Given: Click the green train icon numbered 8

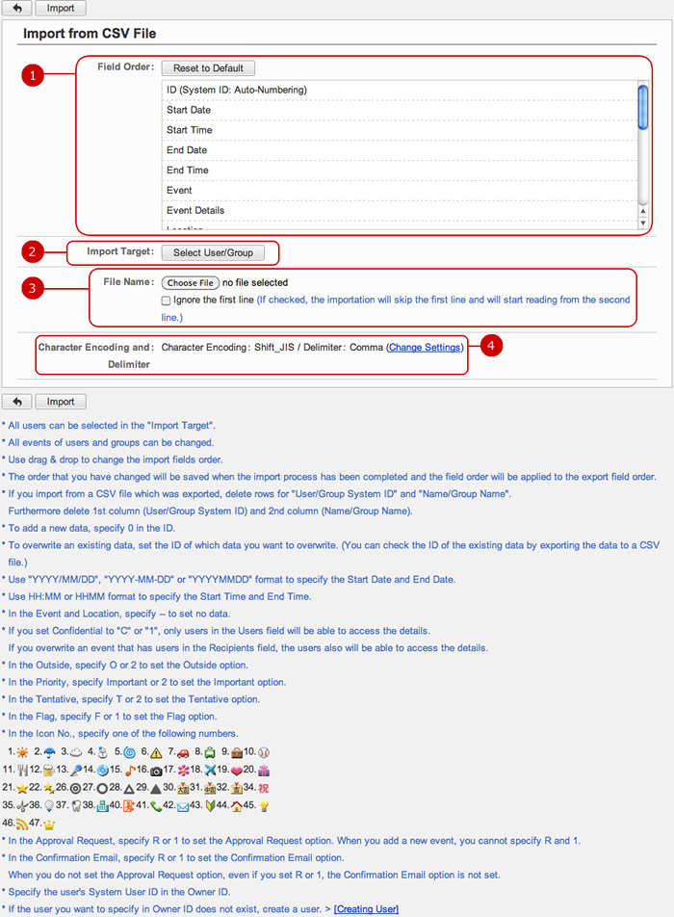Looking at the screenshot, I should pyautogui.click(x=210, y=752).
